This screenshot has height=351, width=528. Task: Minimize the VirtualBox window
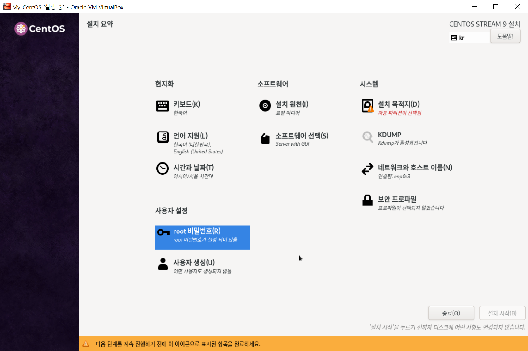pos(474,7)
